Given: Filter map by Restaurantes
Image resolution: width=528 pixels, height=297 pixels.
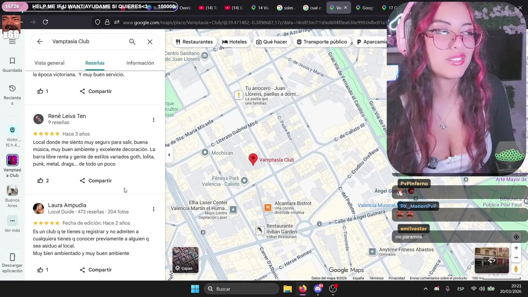Looking at the screenshot, I should (x=194, y=42).
